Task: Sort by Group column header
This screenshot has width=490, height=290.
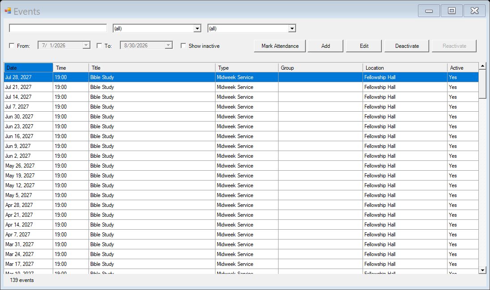Action: tap(321, 68)
